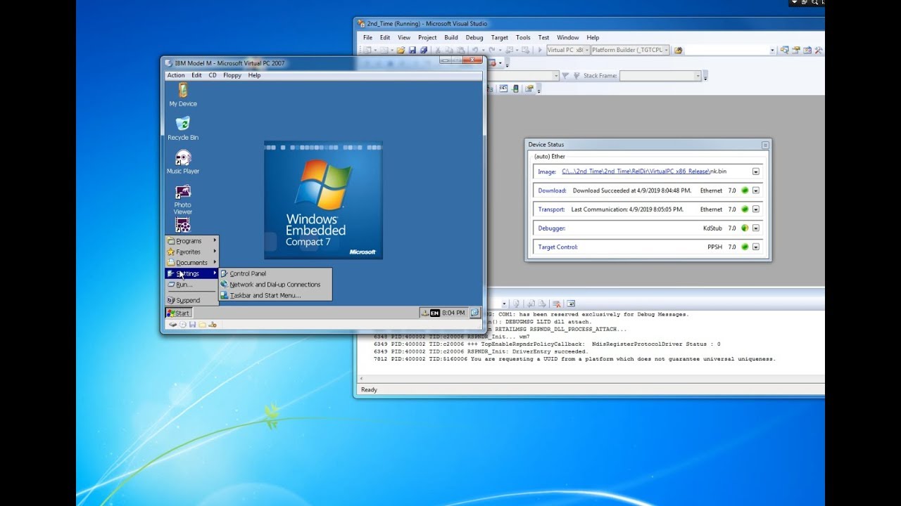Choose Suspend from the Start menu
The height and width of the screenshot is (506, 901).
pyautogui.click(x=191, y=300)
